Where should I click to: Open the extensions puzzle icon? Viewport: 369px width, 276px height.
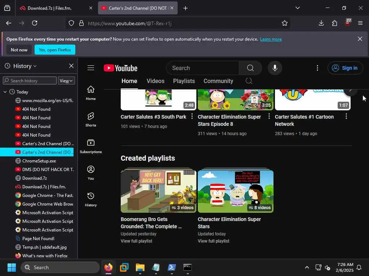point(334,23)
